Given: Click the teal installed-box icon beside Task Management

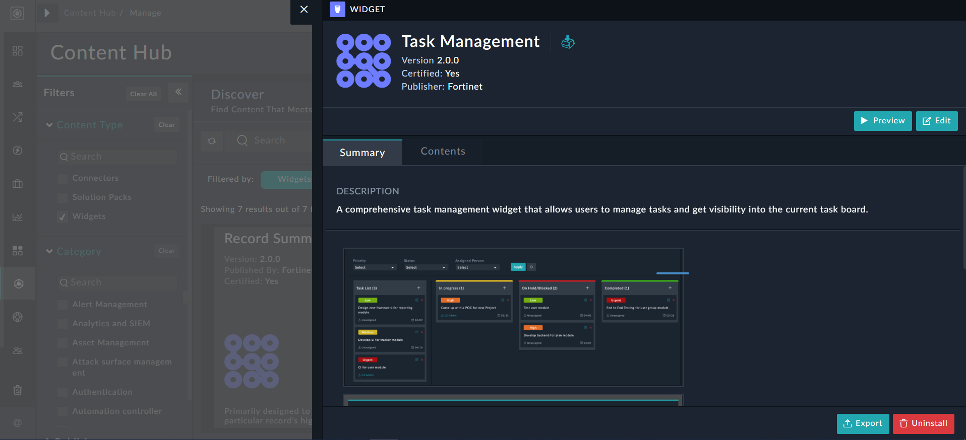Looking at the screenshot, I should click(x=568, y=42).
